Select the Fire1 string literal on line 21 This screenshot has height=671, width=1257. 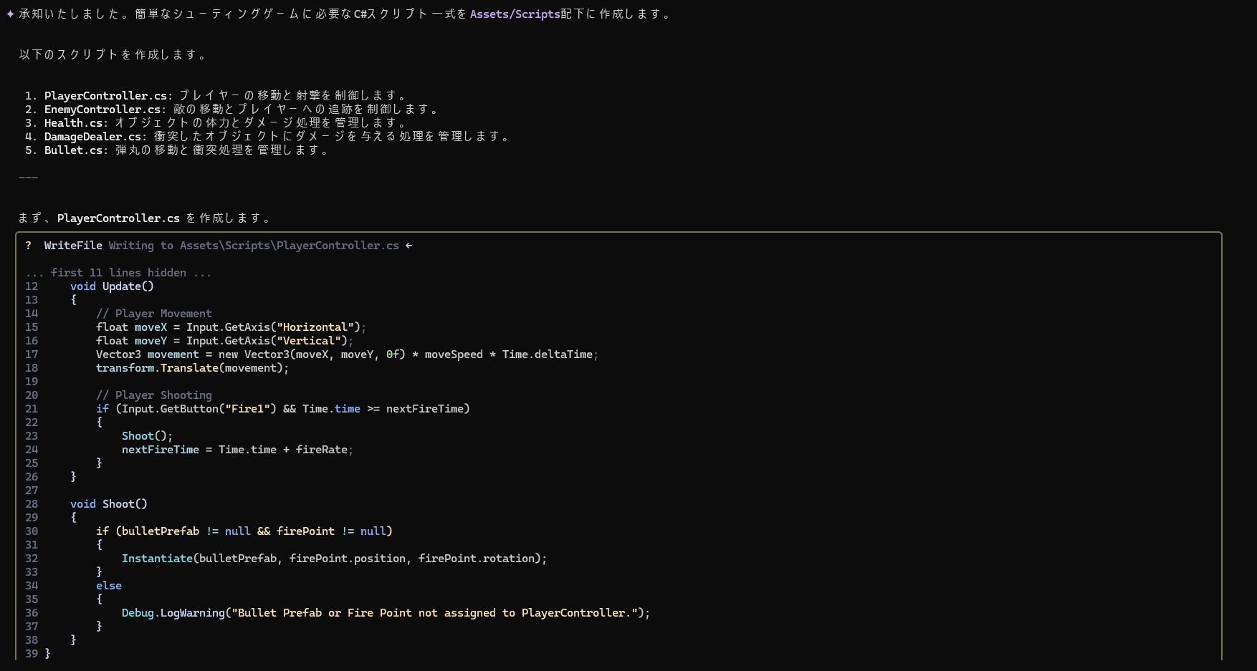coord(249,408)
